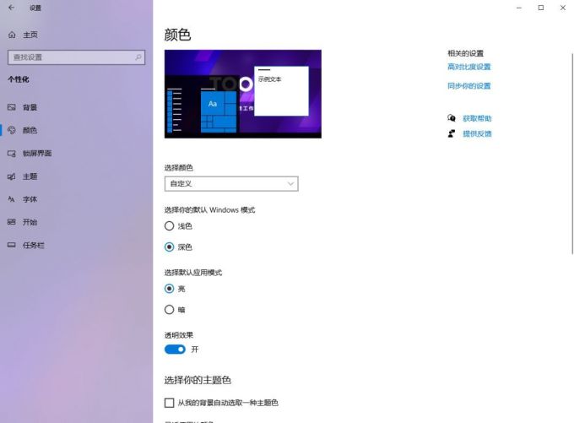574x423 pixels.
Task: Open the 主页 home icon
Action: click(12, 35)
